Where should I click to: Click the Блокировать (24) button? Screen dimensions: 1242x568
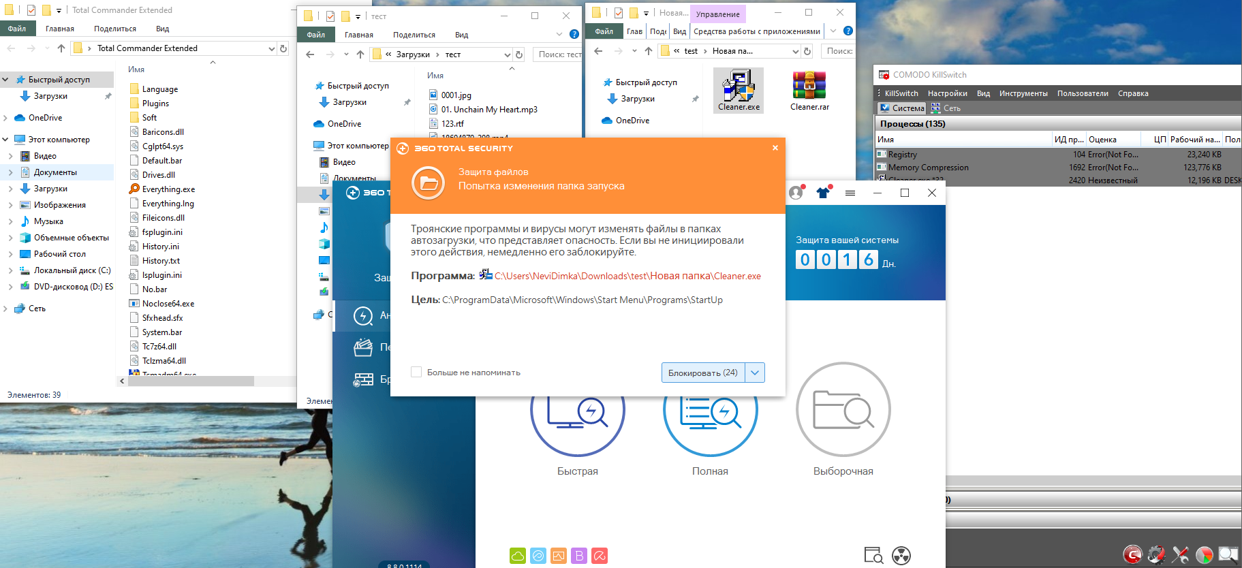click(x=703, y=373)
